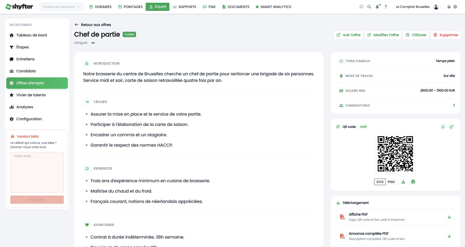Open Configuration in sidebar
Viewport: 465px width, 247px height.
pyautogui.click(x=37, y=119)
